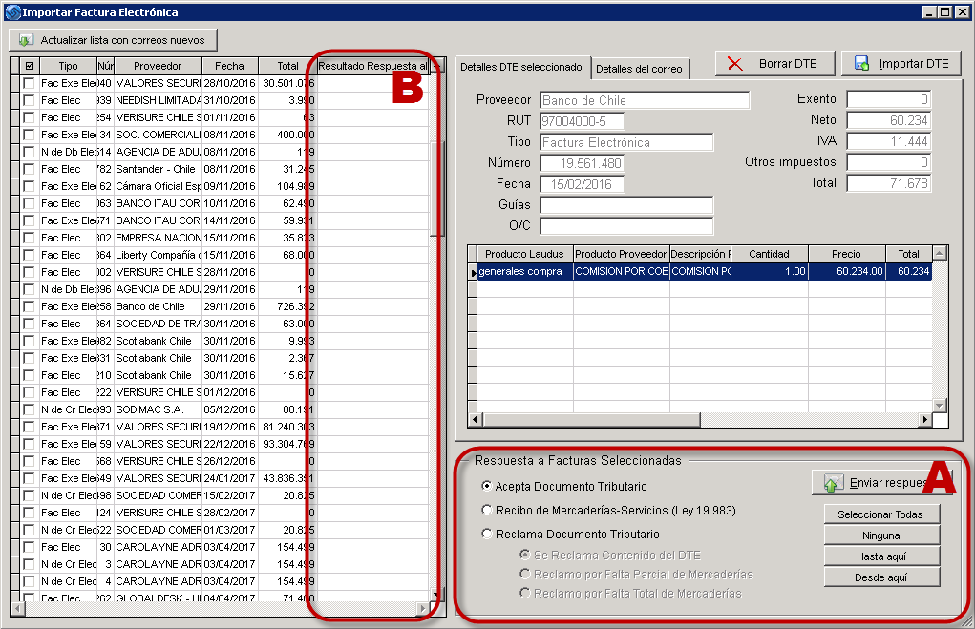Click the Producto Laudus column header
975x629 pixels.
tap(525, 254)
